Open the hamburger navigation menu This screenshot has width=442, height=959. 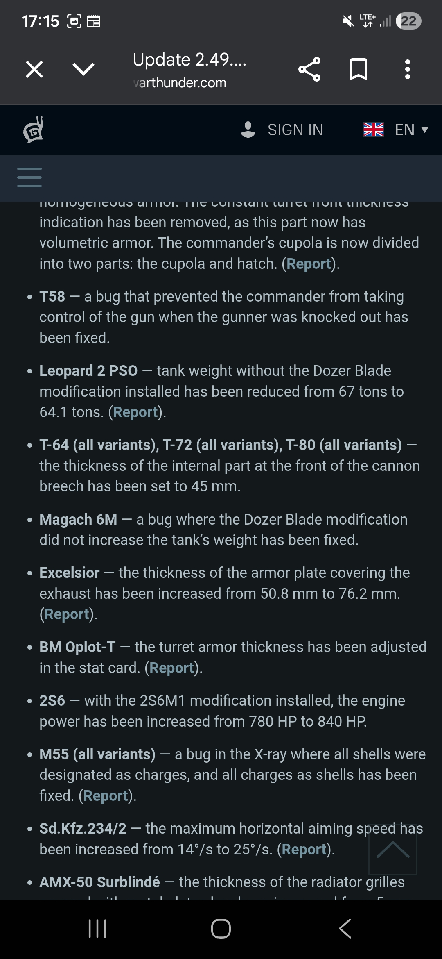(29, 178)
